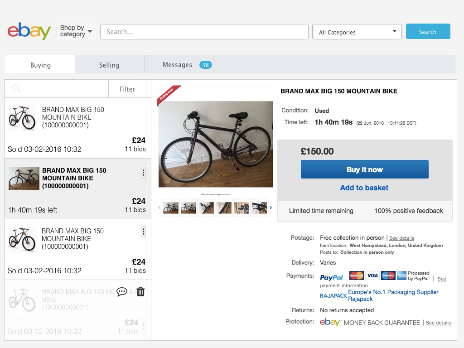Open three-dot menu on selected bike listing

(143, 172)
